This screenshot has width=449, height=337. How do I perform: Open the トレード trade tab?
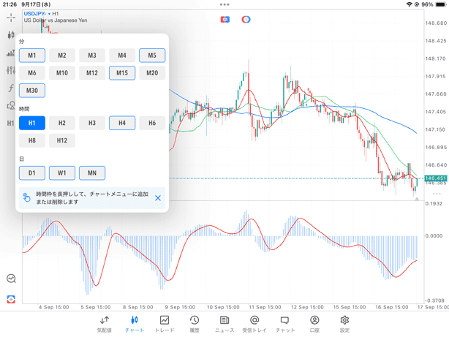(x=165, y=324)
